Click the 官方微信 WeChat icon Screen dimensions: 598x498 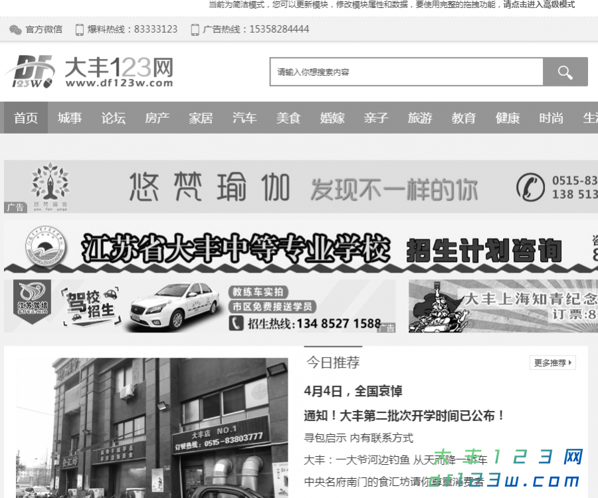[15, 29]
